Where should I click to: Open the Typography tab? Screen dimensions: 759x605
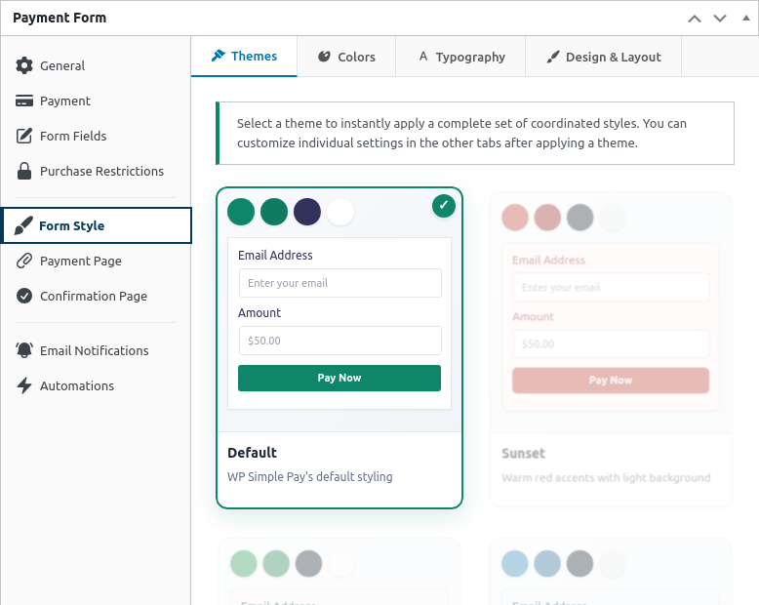coord(460,57)
